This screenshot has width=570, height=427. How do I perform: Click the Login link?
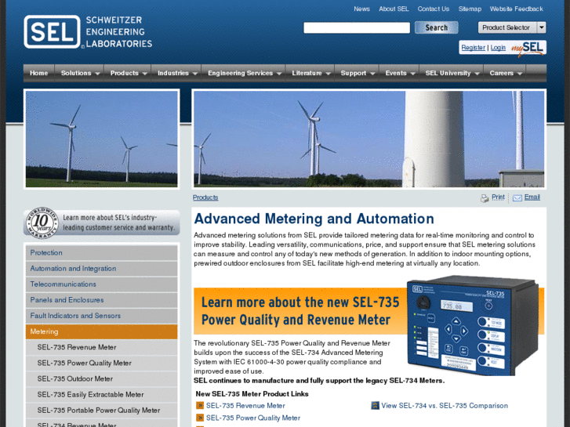tap(498, 48)
